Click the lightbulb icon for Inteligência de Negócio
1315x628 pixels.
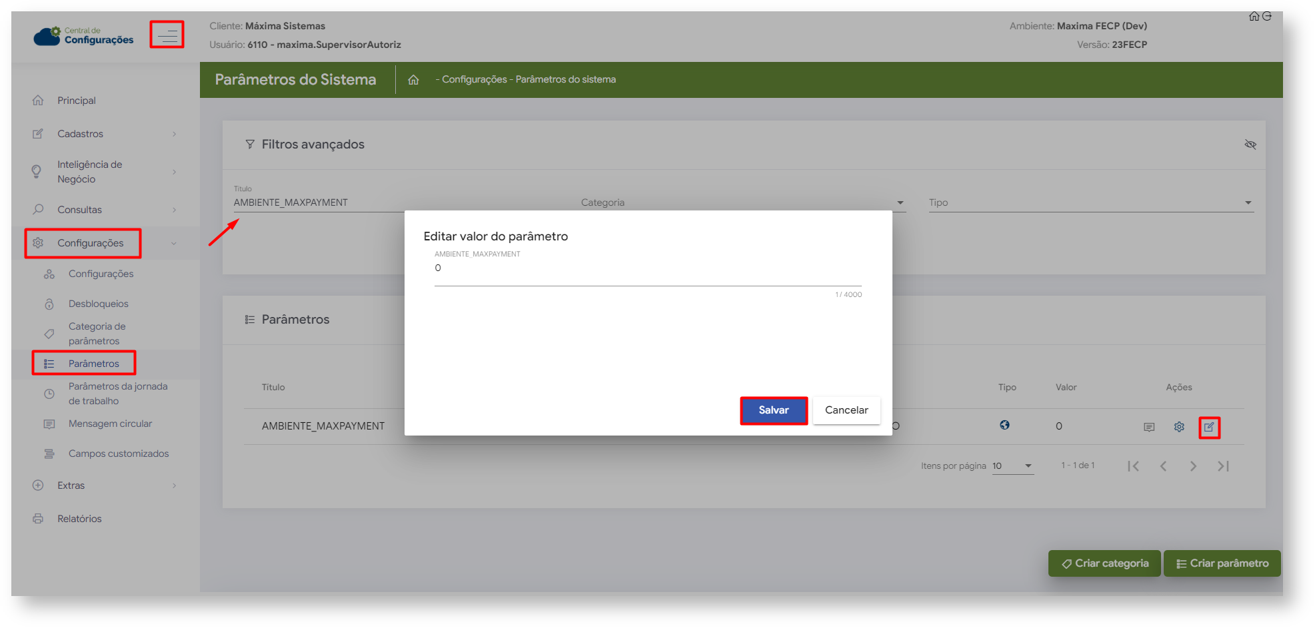37,172
